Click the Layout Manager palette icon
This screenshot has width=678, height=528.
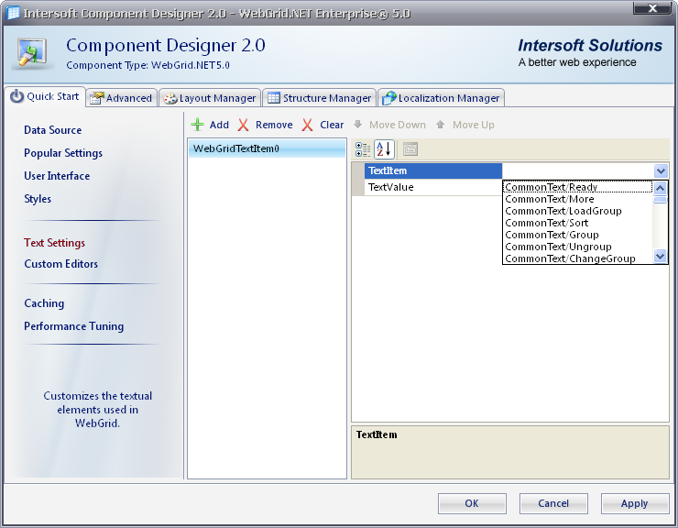(x=169, y=99)
